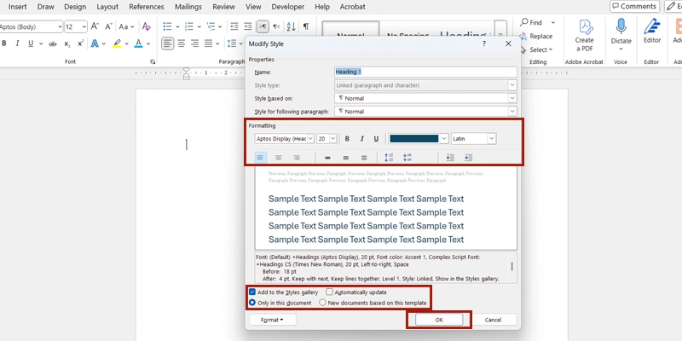682x341 pixels.
Task: Open the Latin script dropdown
Action: click(491, 138)
